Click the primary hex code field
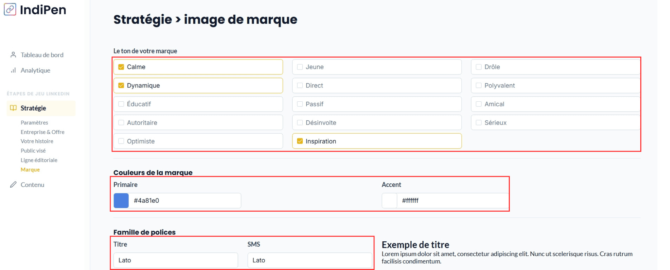Viewport: 670px width, 270px height. pos(185,201)
